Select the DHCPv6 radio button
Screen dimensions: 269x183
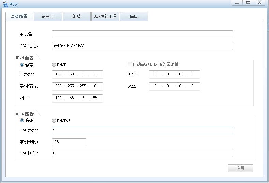(x=54, y=121)
